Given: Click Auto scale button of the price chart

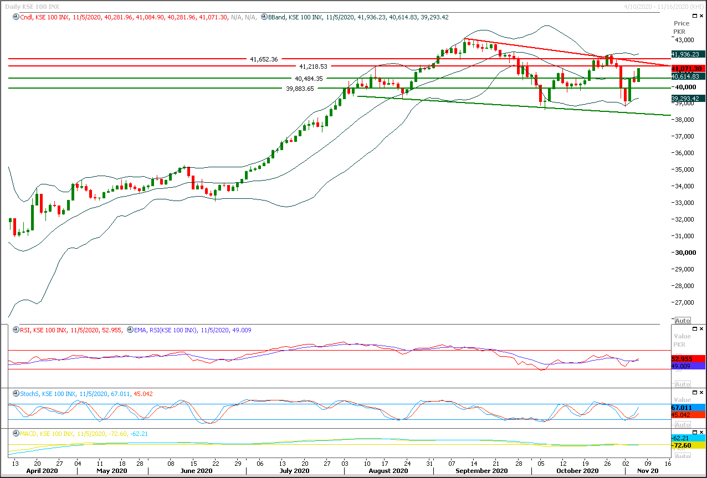Looking at the screenshot, I should (683, 321).
